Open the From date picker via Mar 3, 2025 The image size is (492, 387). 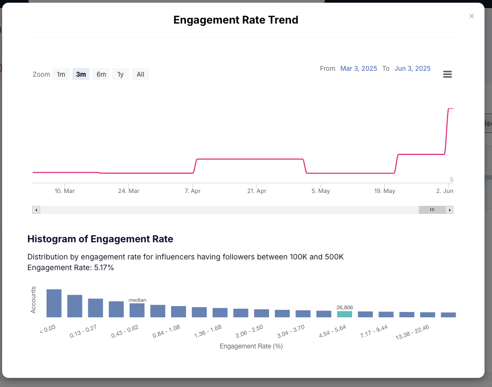pos(359,68)
